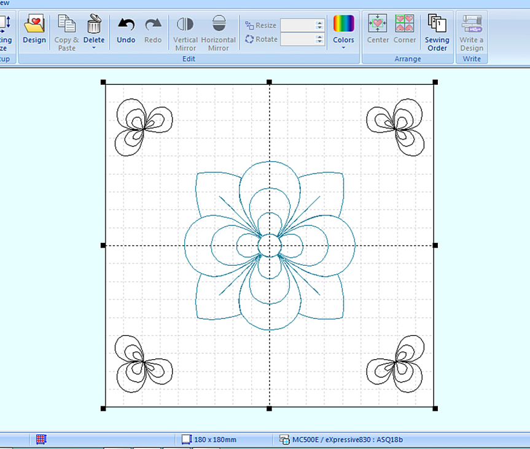The height and width of the screenshot is (449, 530).
Task: Click the Copy & Paste icon
Action: tap(66, 25)
